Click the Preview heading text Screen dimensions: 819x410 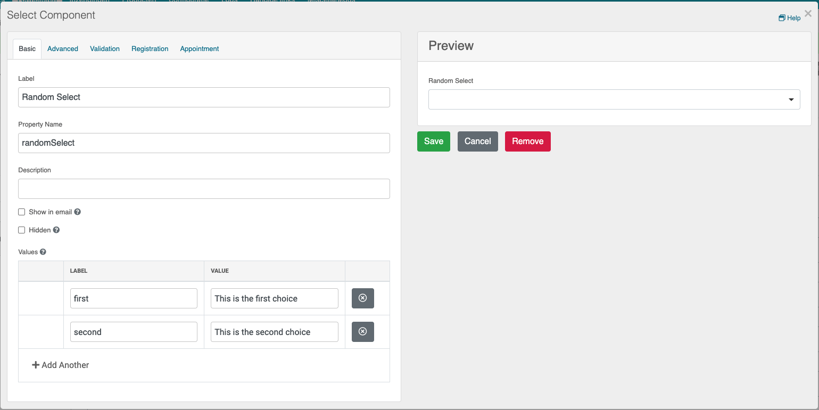(x=451, y=46)
